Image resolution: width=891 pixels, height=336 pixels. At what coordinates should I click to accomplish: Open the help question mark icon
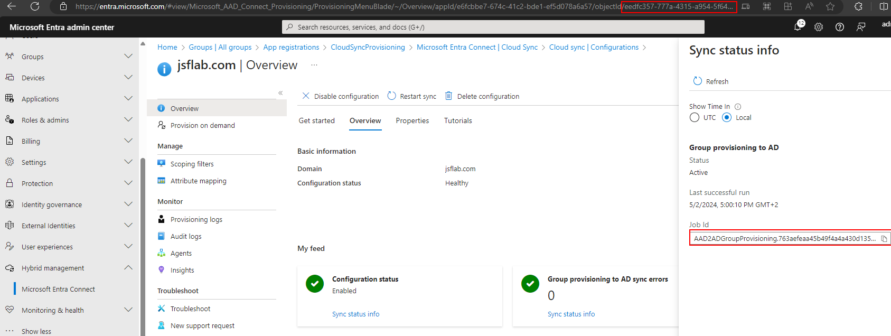point(840,27)
